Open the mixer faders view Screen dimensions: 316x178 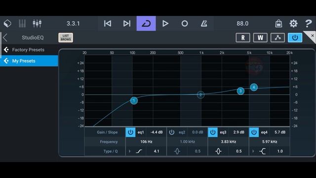37,23
